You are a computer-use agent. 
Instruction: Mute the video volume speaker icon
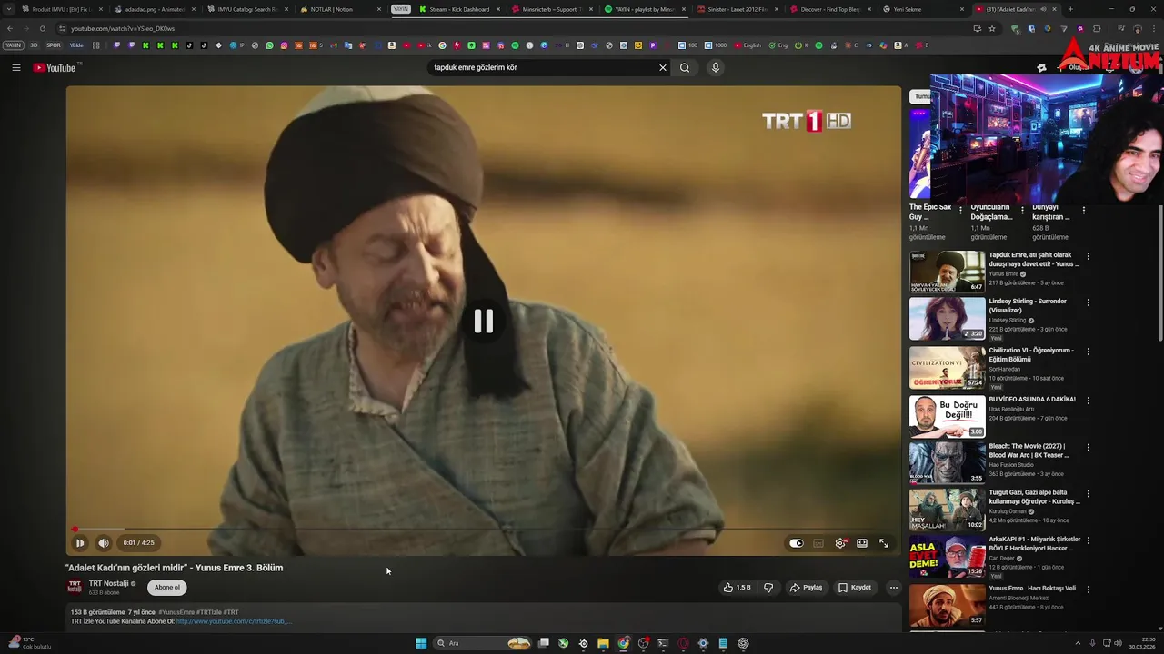coord(104,543)
